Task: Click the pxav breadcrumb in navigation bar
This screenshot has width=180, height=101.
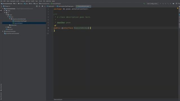Action: (x=36, y=4)
